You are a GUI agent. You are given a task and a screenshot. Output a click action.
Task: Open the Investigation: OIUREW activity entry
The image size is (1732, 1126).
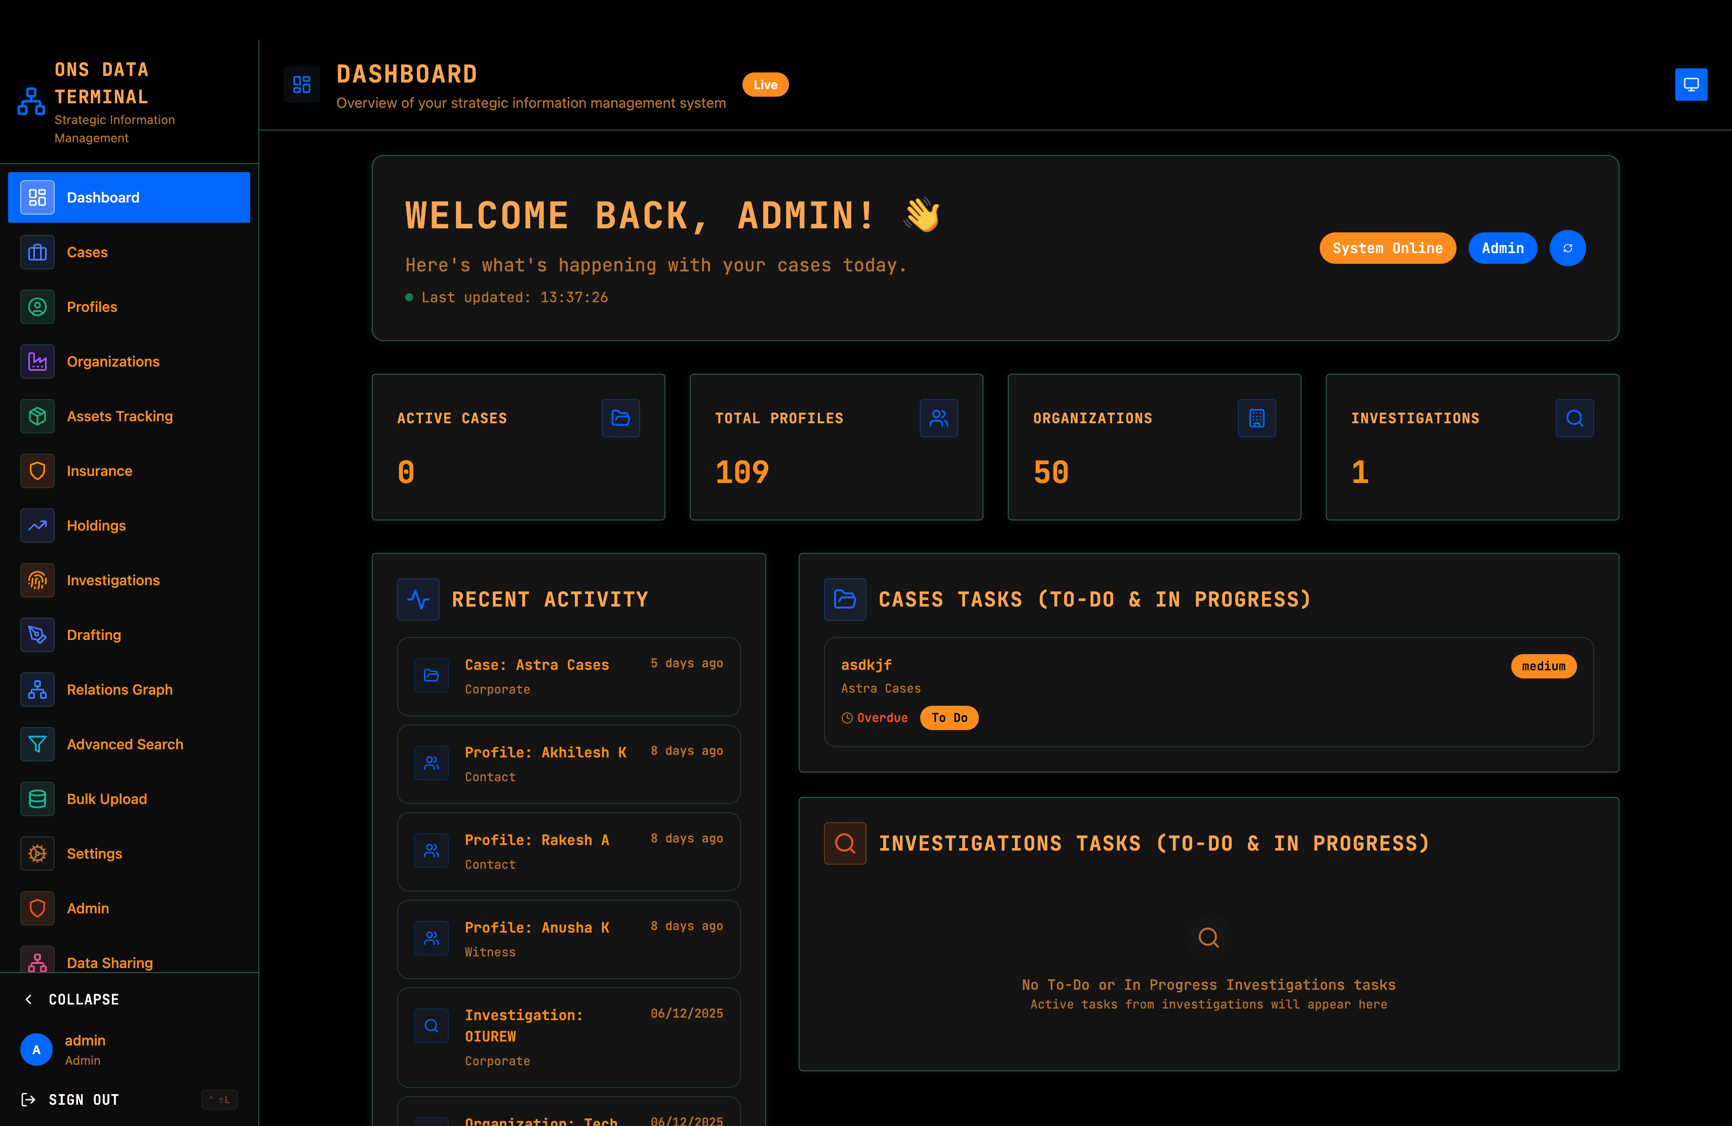(x=568, y=1037)
